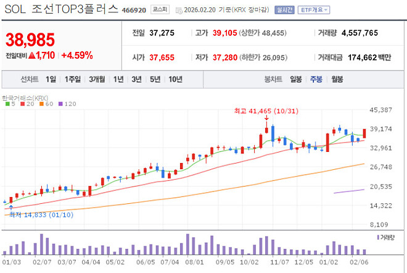Select the 1주일 line chart tab
This screenshot has width=407, height=273.
pos(73,79)
